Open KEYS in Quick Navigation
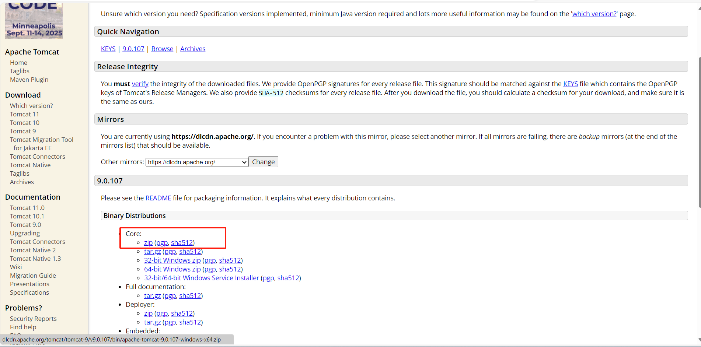The height and width of the screenshot is (347, 701). (x=108, y=49)
